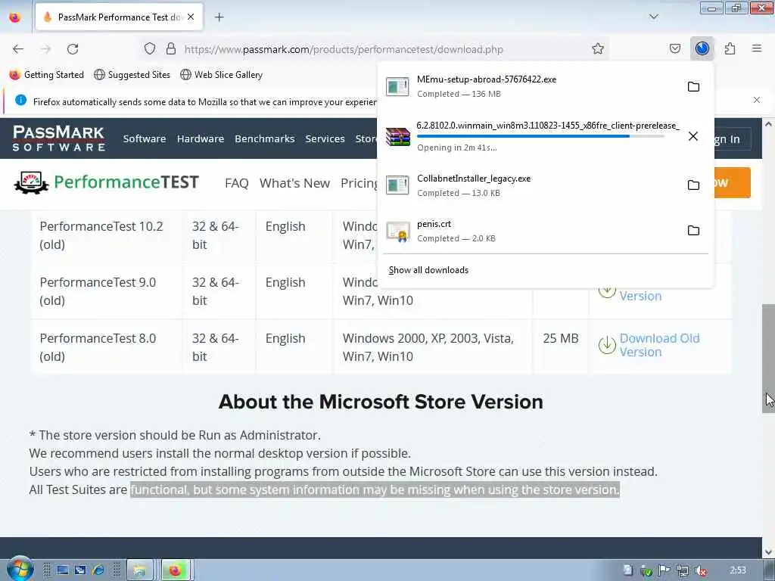Cancel the winmain prerelease download

click(693, 136)
